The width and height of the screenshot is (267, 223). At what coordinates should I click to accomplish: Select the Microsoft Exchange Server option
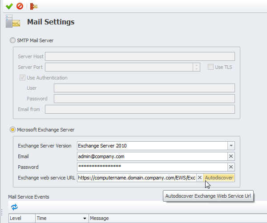(x=12, y=130)
